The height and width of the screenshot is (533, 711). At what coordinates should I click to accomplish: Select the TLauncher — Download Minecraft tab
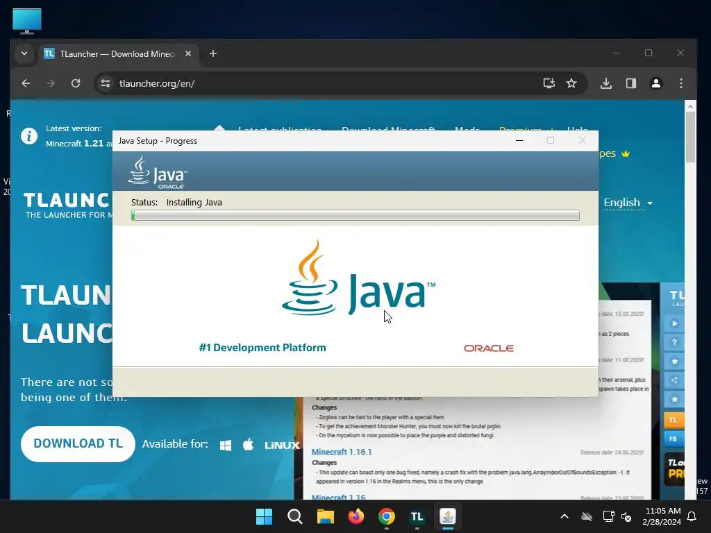117,54
